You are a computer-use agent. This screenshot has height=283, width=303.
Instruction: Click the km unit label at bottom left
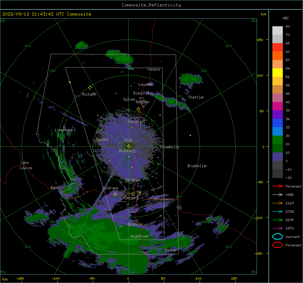point(5,279)
